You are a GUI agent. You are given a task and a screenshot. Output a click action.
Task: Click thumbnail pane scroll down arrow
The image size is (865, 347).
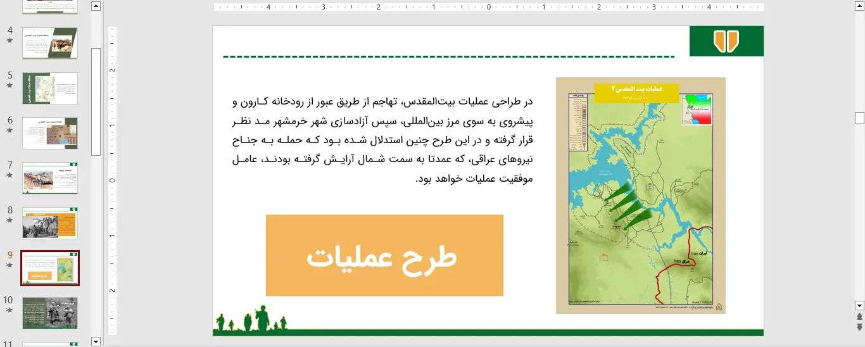coord(96,342)
